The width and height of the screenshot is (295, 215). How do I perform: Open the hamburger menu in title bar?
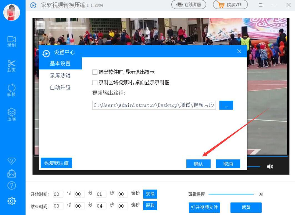click(261, 5)
